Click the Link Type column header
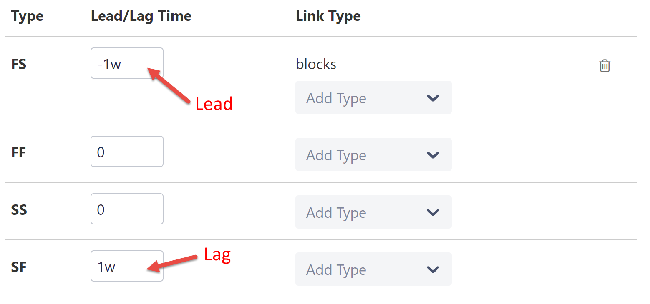Screen dimensions: 650x304 coord(328,16)
